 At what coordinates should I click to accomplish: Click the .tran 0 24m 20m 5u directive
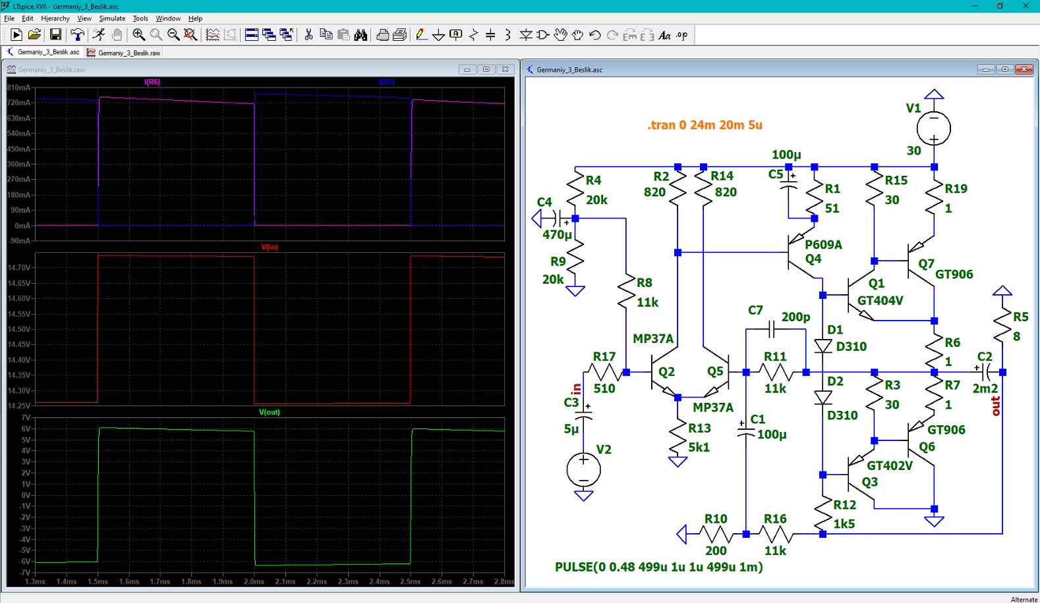pyautogui.click(x=705, y=125)
